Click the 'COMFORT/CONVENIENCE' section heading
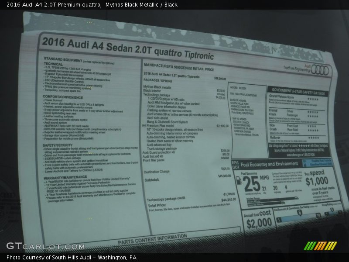The image size is (349, 262). click(x=63, y=97)
